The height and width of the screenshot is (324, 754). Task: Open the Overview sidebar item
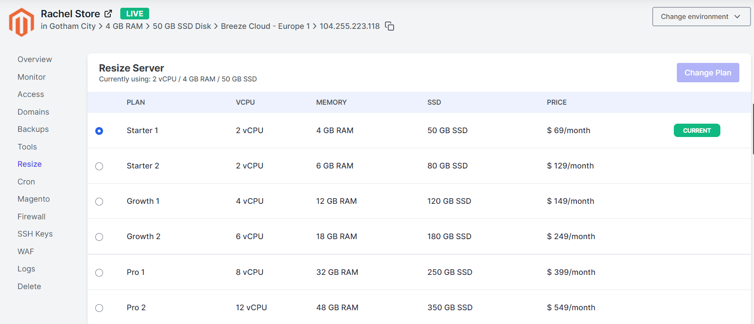34,59
